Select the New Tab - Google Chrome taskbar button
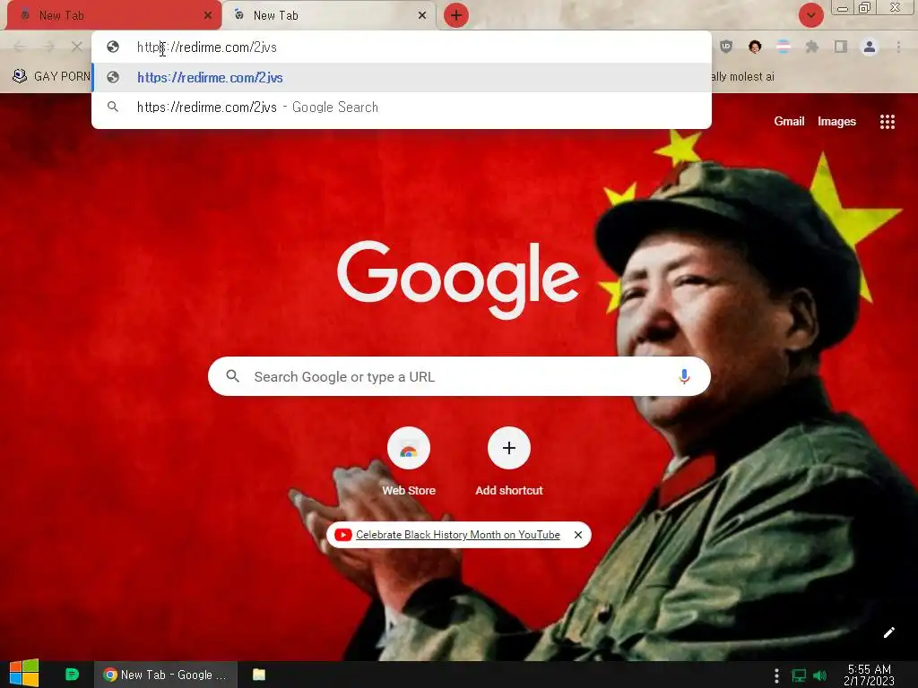 [x=166, y=675]
